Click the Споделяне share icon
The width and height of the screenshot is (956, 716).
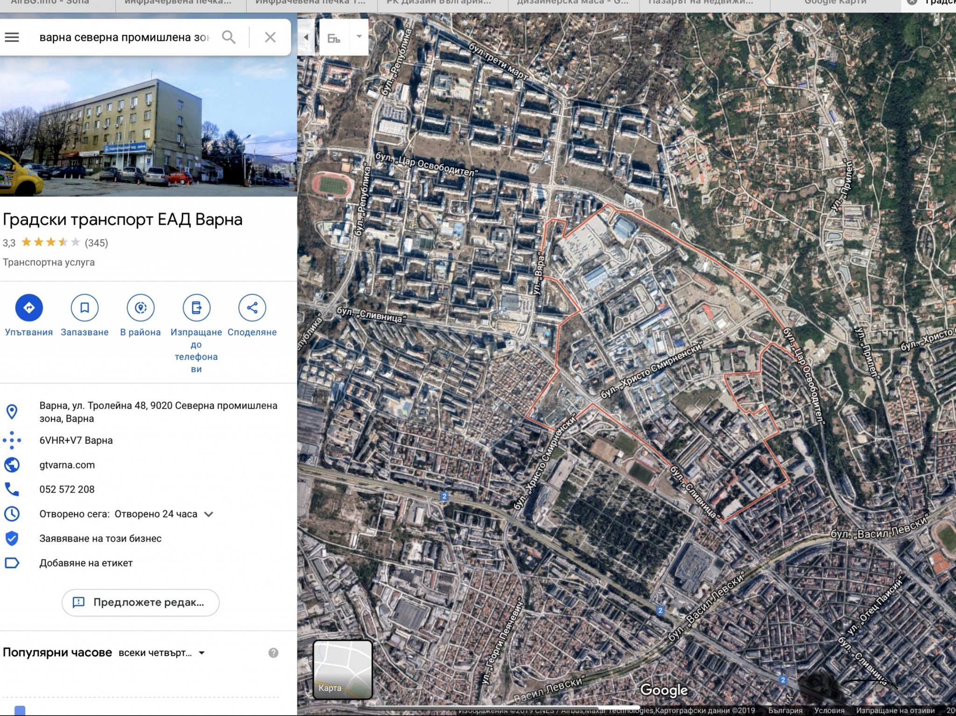252,308
